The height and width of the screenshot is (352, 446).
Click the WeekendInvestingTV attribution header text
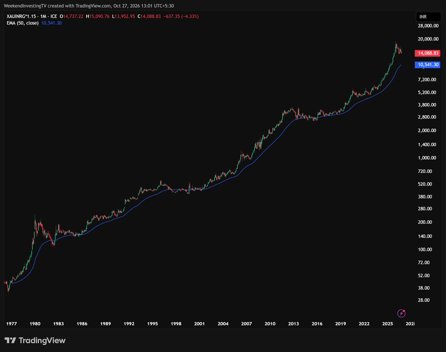[89, 6]
